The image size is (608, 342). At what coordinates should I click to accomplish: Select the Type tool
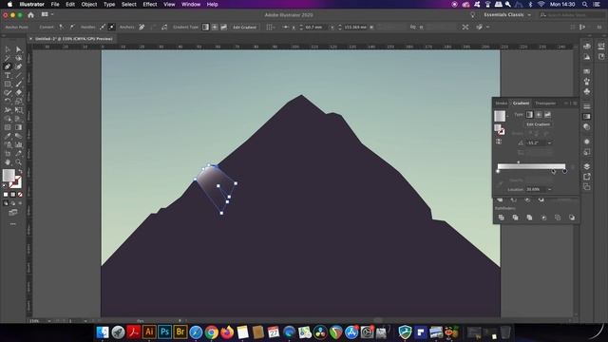[x=8, y=75]
